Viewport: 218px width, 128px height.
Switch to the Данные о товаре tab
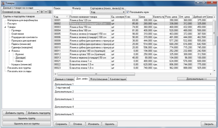64,79
